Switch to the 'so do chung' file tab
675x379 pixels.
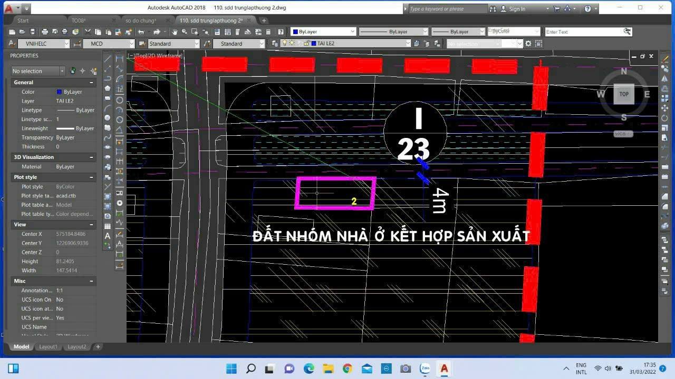pos(141,21)
